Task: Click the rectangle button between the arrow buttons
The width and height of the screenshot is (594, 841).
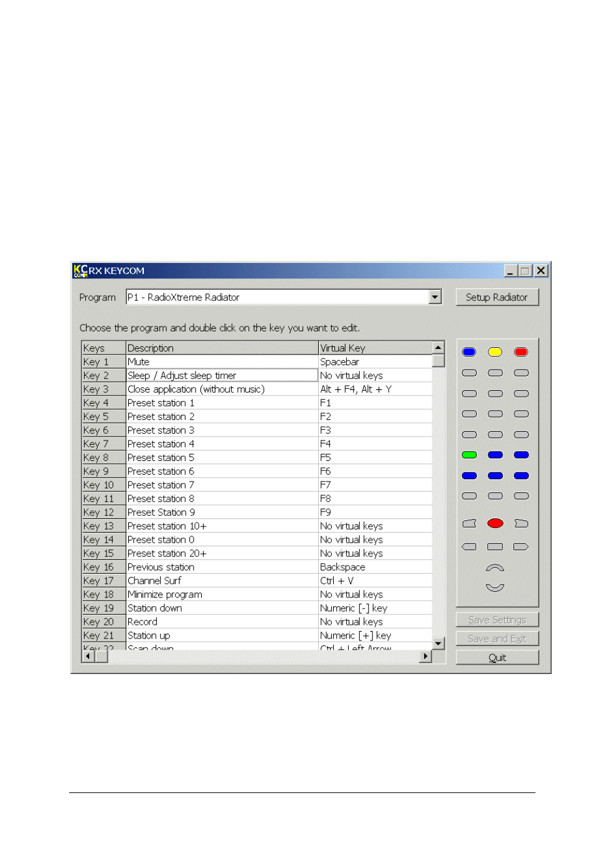Action: pyautogui.click(x=495, y=546)
